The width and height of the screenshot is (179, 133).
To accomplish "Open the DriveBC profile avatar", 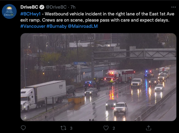I will (9, 11).
